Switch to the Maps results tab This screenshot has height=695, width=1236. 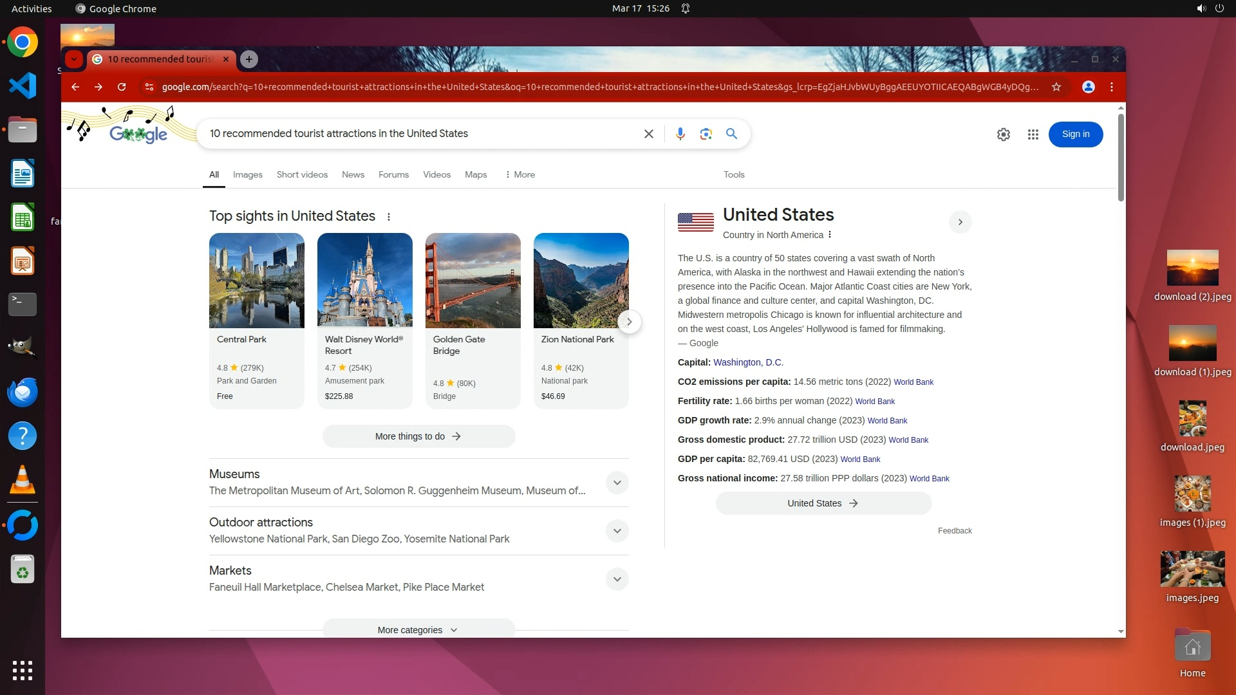[475, 174]
